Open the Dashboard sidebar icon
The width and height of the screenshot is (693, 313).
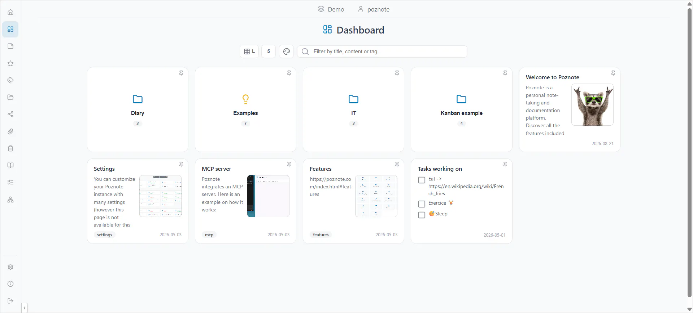click(10, 29)
